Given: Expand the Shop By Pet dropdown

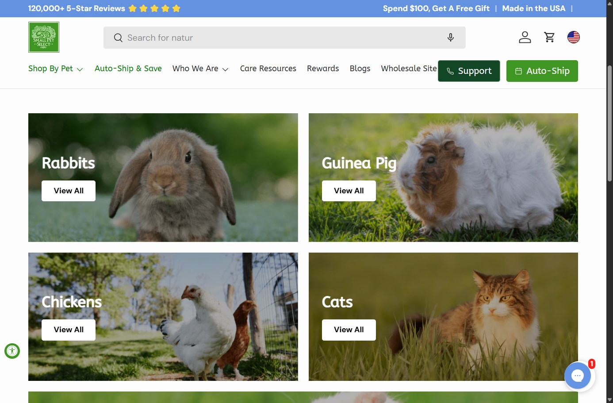Looking at the screenshot, I should click(55, 69).
